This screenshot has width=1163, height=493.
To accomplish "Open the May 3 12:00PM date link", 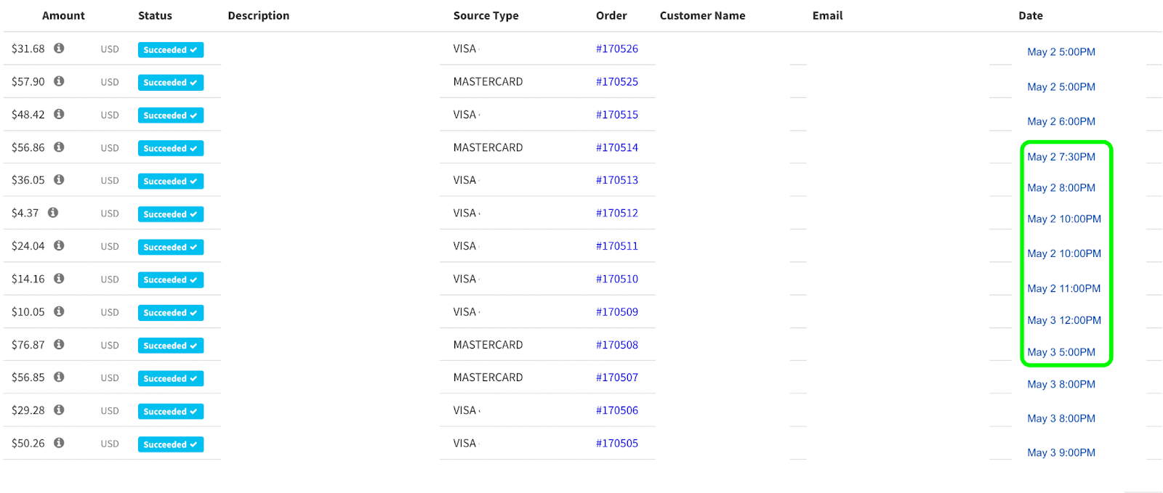I will tap(1063, 320).
